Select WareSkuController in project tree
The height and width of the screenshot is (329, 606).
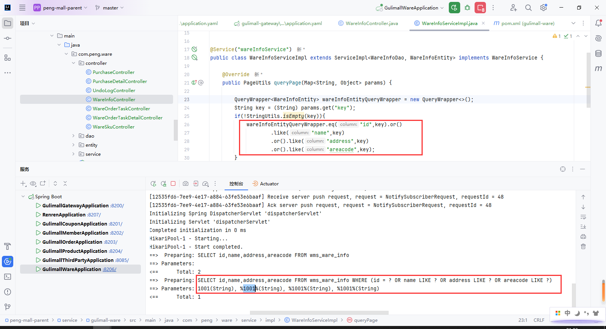[x=114, y=127]
